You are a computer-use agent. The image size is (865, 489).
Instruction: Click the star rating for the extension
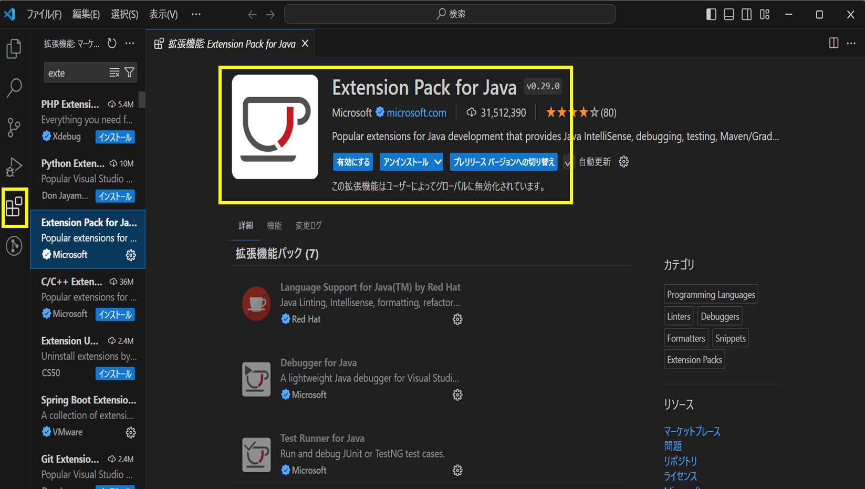(581, 112)
